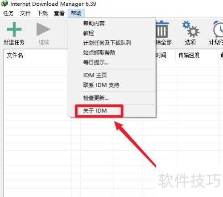Click the green plus New Task icon

(x=14, y=29)
